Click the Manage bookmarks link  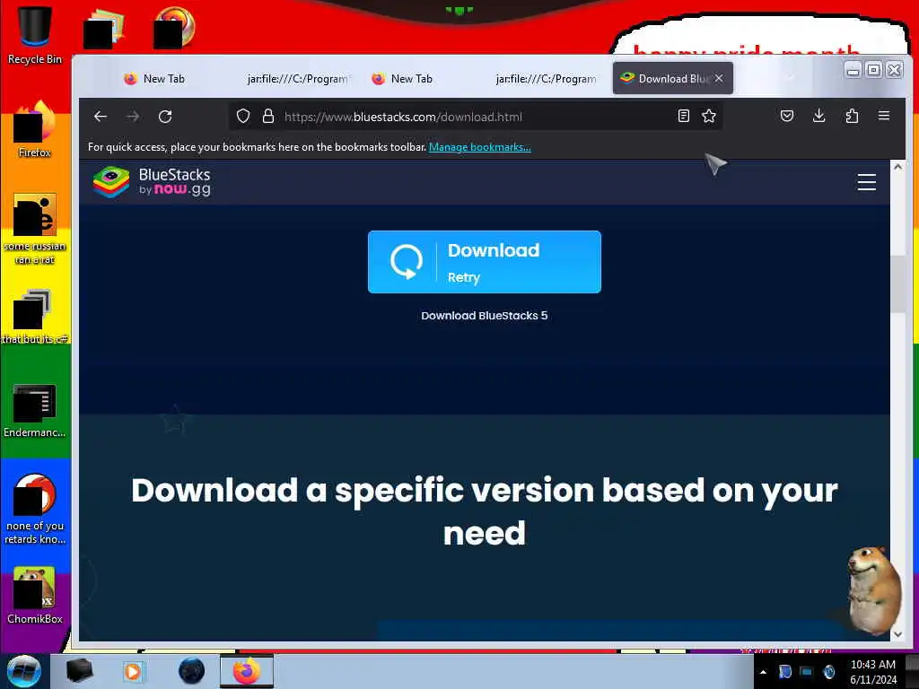(x=480, y=147)
